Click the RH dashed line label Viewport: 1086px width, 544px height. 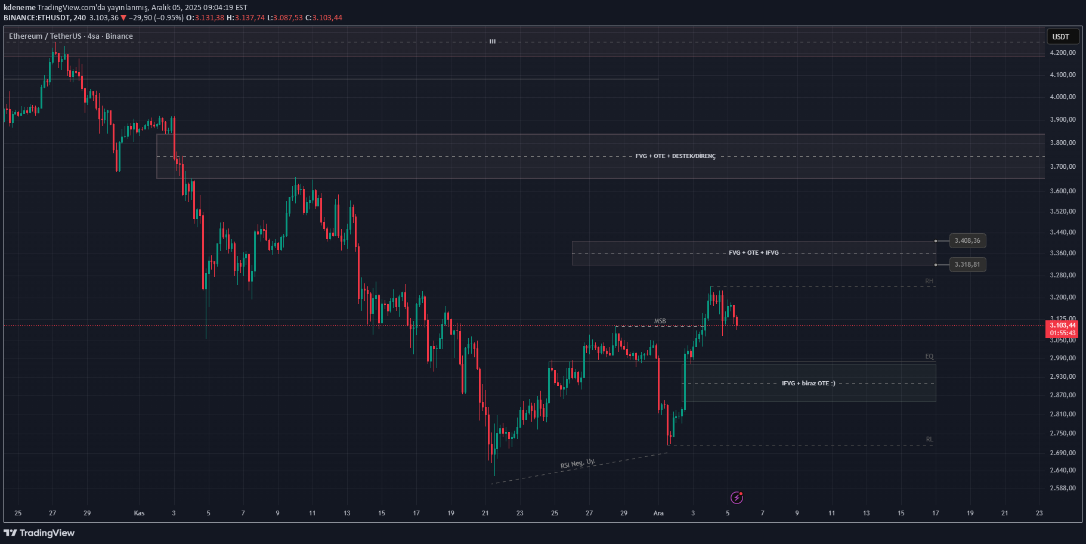[x=929, y=281]
